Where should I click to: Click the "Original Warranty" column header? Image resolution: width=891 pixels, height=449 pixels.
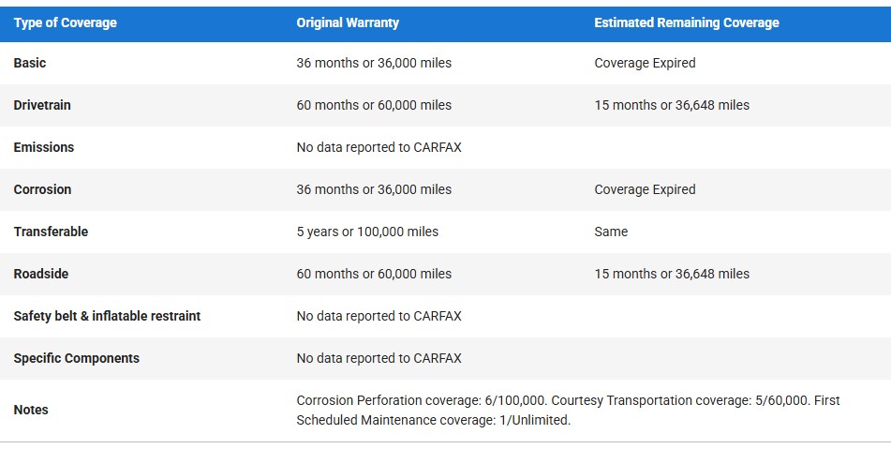coord(348,22)
